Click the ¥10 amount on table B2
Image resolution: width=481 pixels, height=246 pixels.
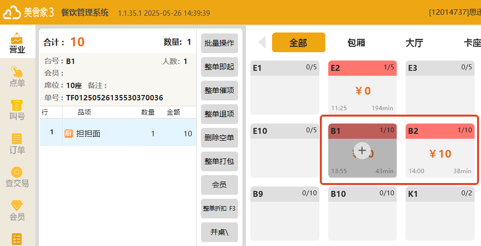[x=440, y=154]
